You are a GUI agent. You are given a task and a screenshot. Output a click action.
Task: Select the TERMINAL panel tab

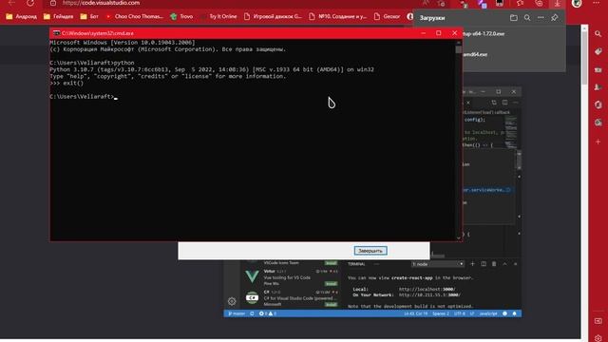point(356,264)
